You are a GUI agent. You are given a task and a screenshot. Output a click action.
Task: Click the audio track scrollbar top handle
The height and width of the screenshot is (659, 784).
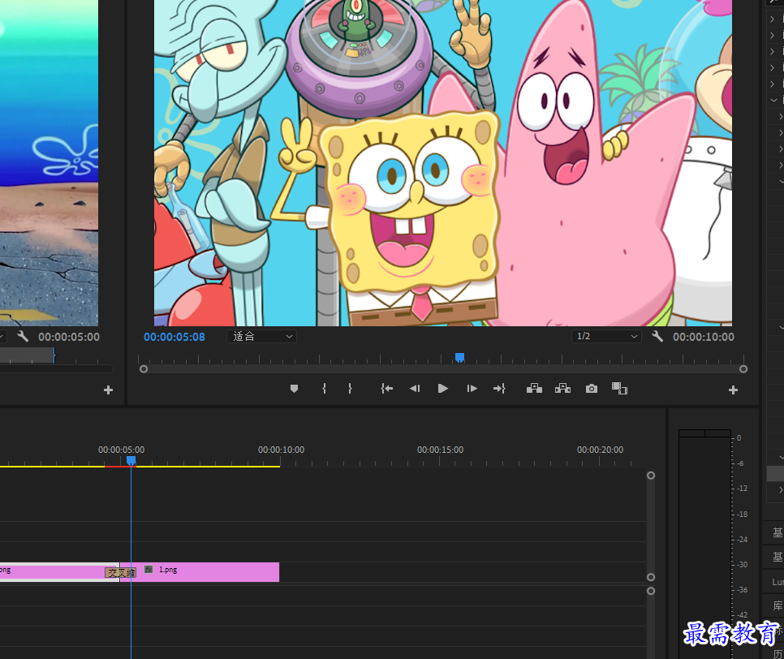tap(651, 591)
